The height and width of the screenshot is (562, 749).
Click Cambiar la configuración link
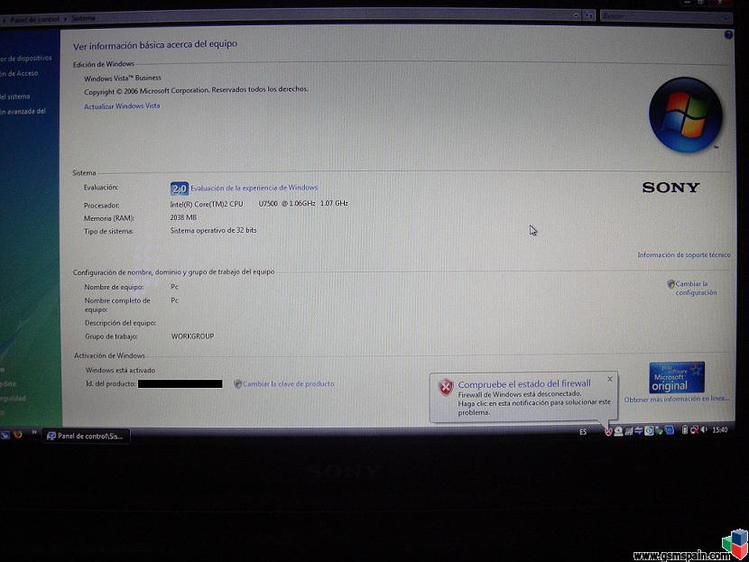point(696,288)
